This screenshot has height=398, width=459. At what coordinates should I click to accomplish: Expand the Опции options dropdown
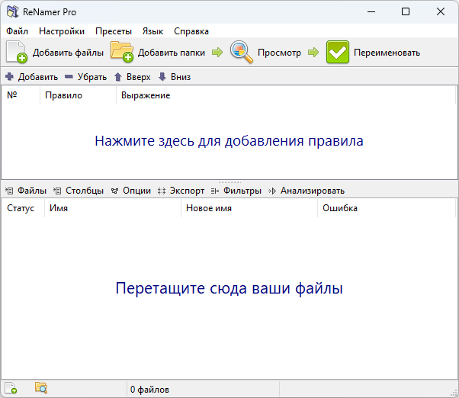130,191
